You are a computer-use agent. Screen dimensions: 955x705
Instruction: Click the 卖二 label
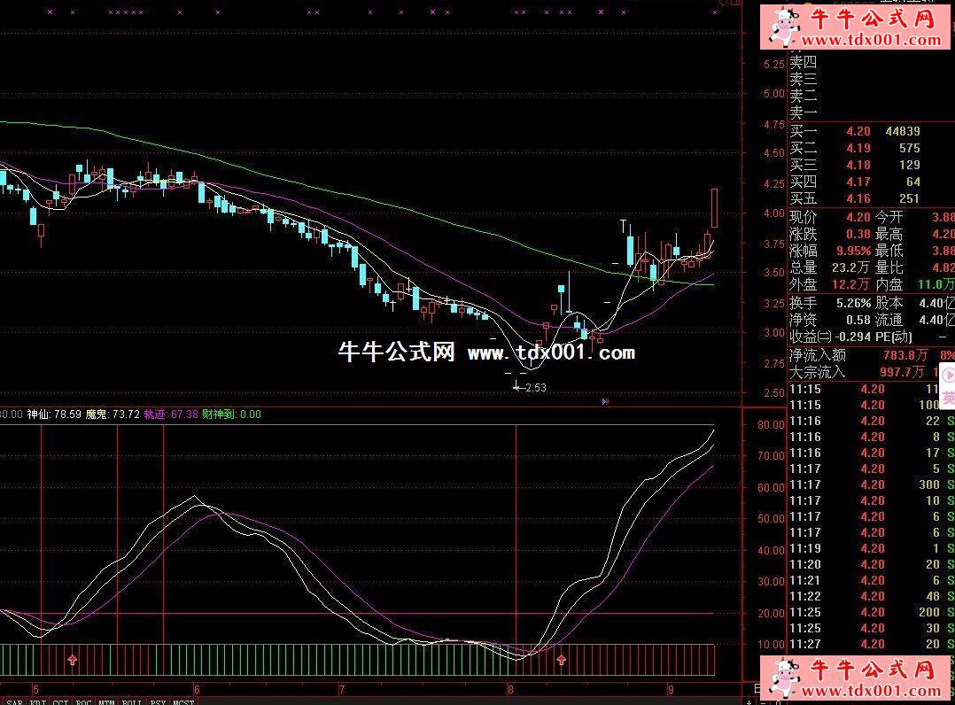point(804,97)
